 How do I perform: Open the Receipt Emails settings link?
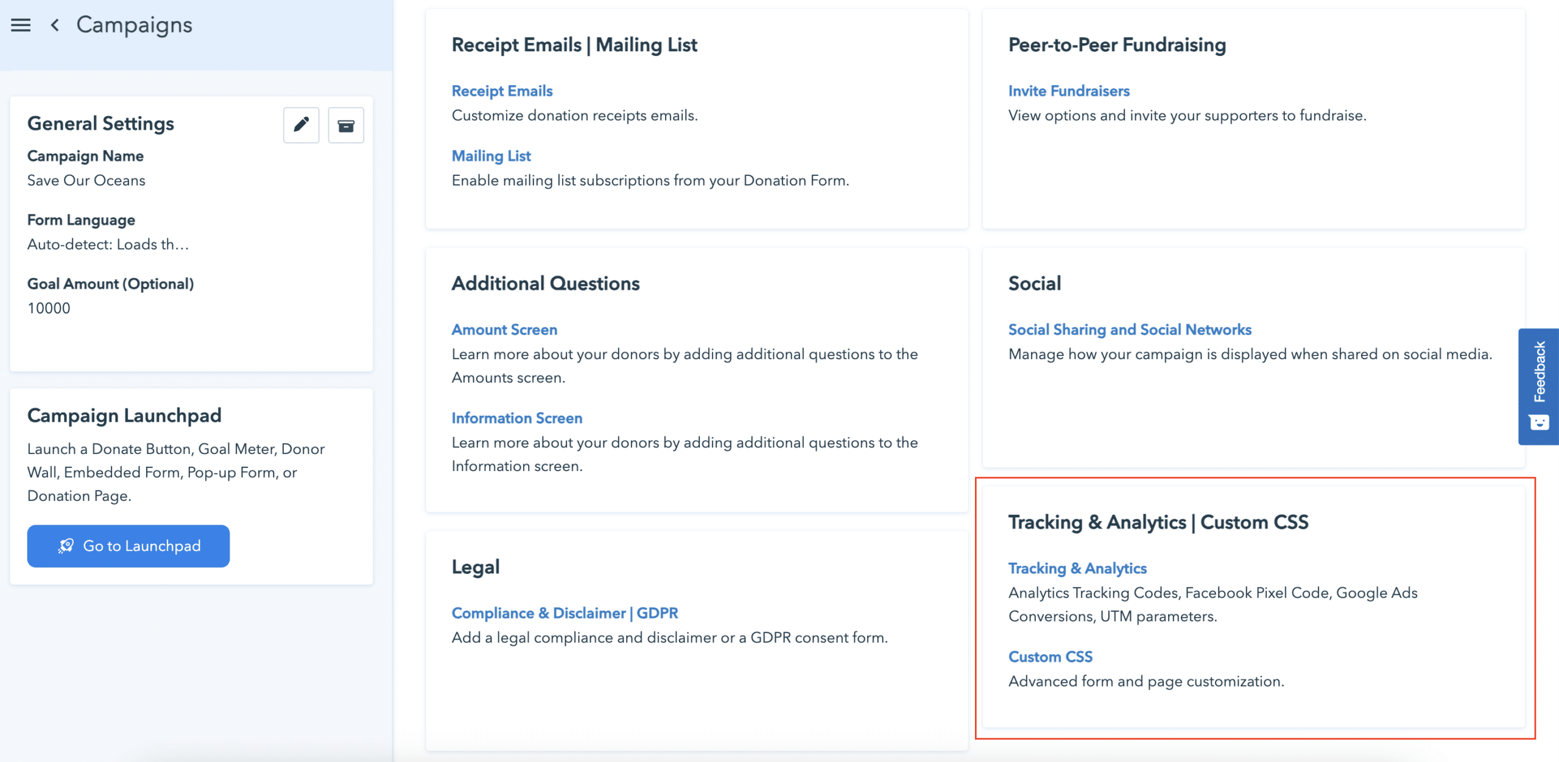pyautogui.click(x=501, y=90)
